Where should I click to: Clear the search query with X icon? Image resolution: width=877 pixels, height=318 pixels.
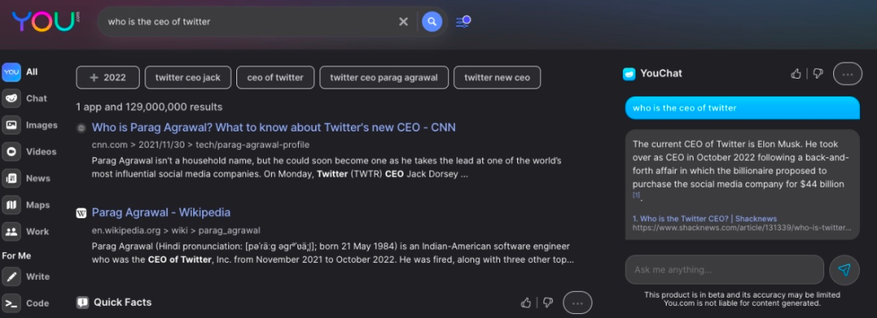[404, 22]
